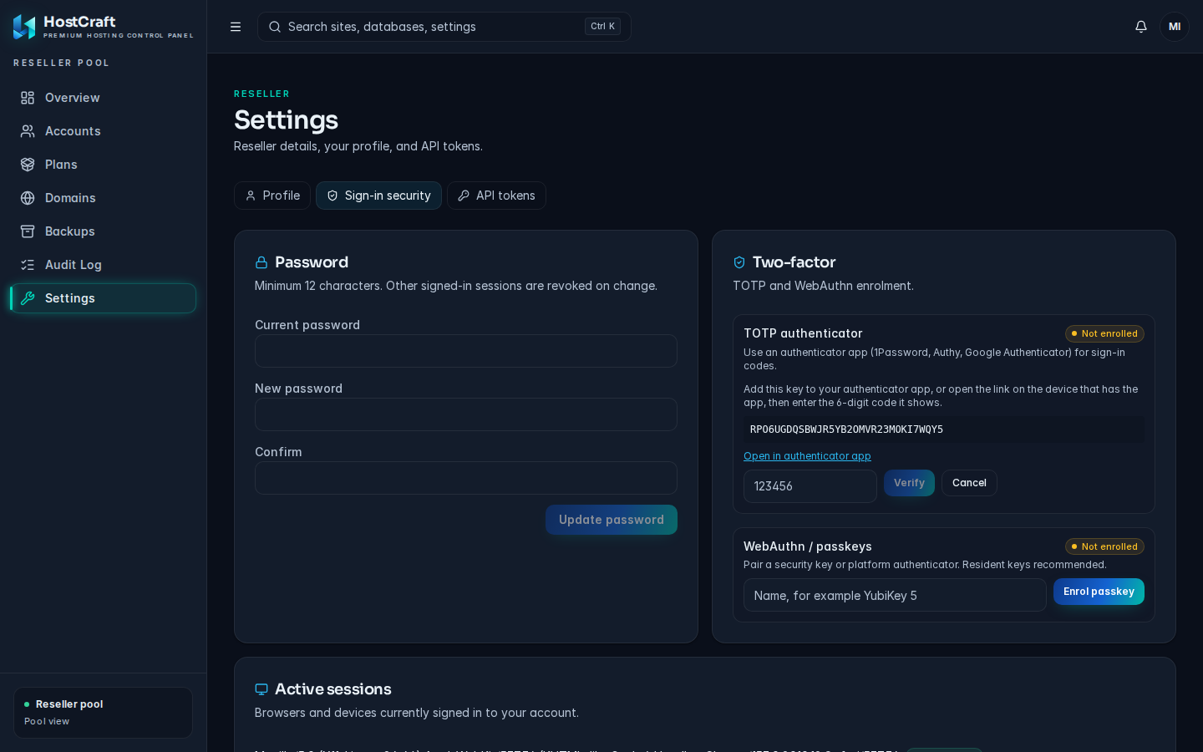
Task: Click the Confirm password field
Action: tap(466, 478)
